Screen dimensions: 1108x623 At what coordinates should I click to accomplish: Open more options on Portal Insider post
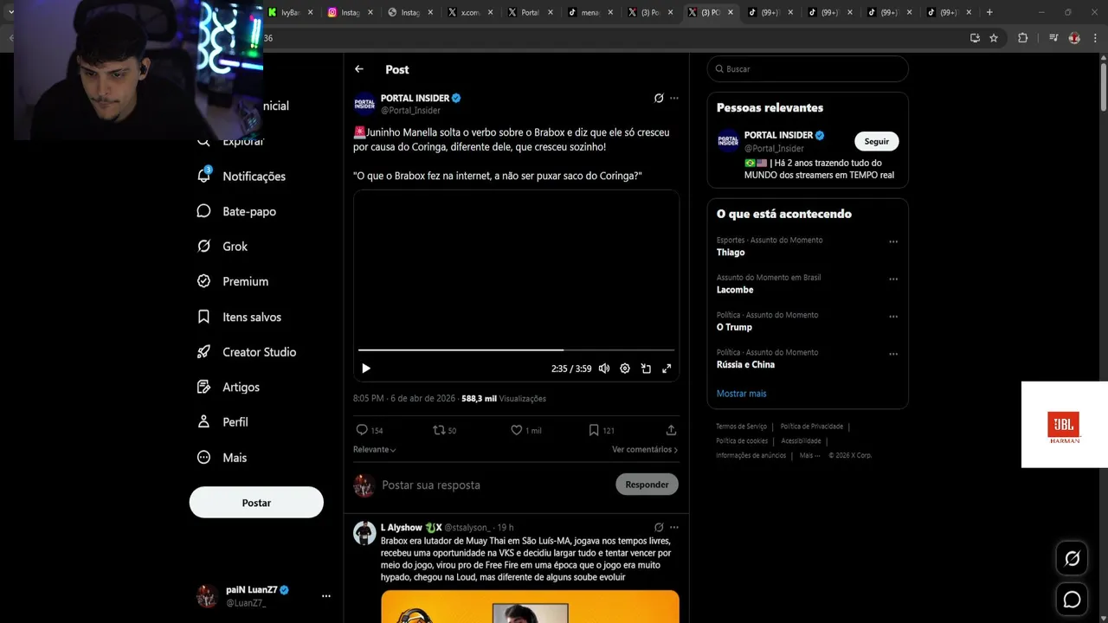674,98
